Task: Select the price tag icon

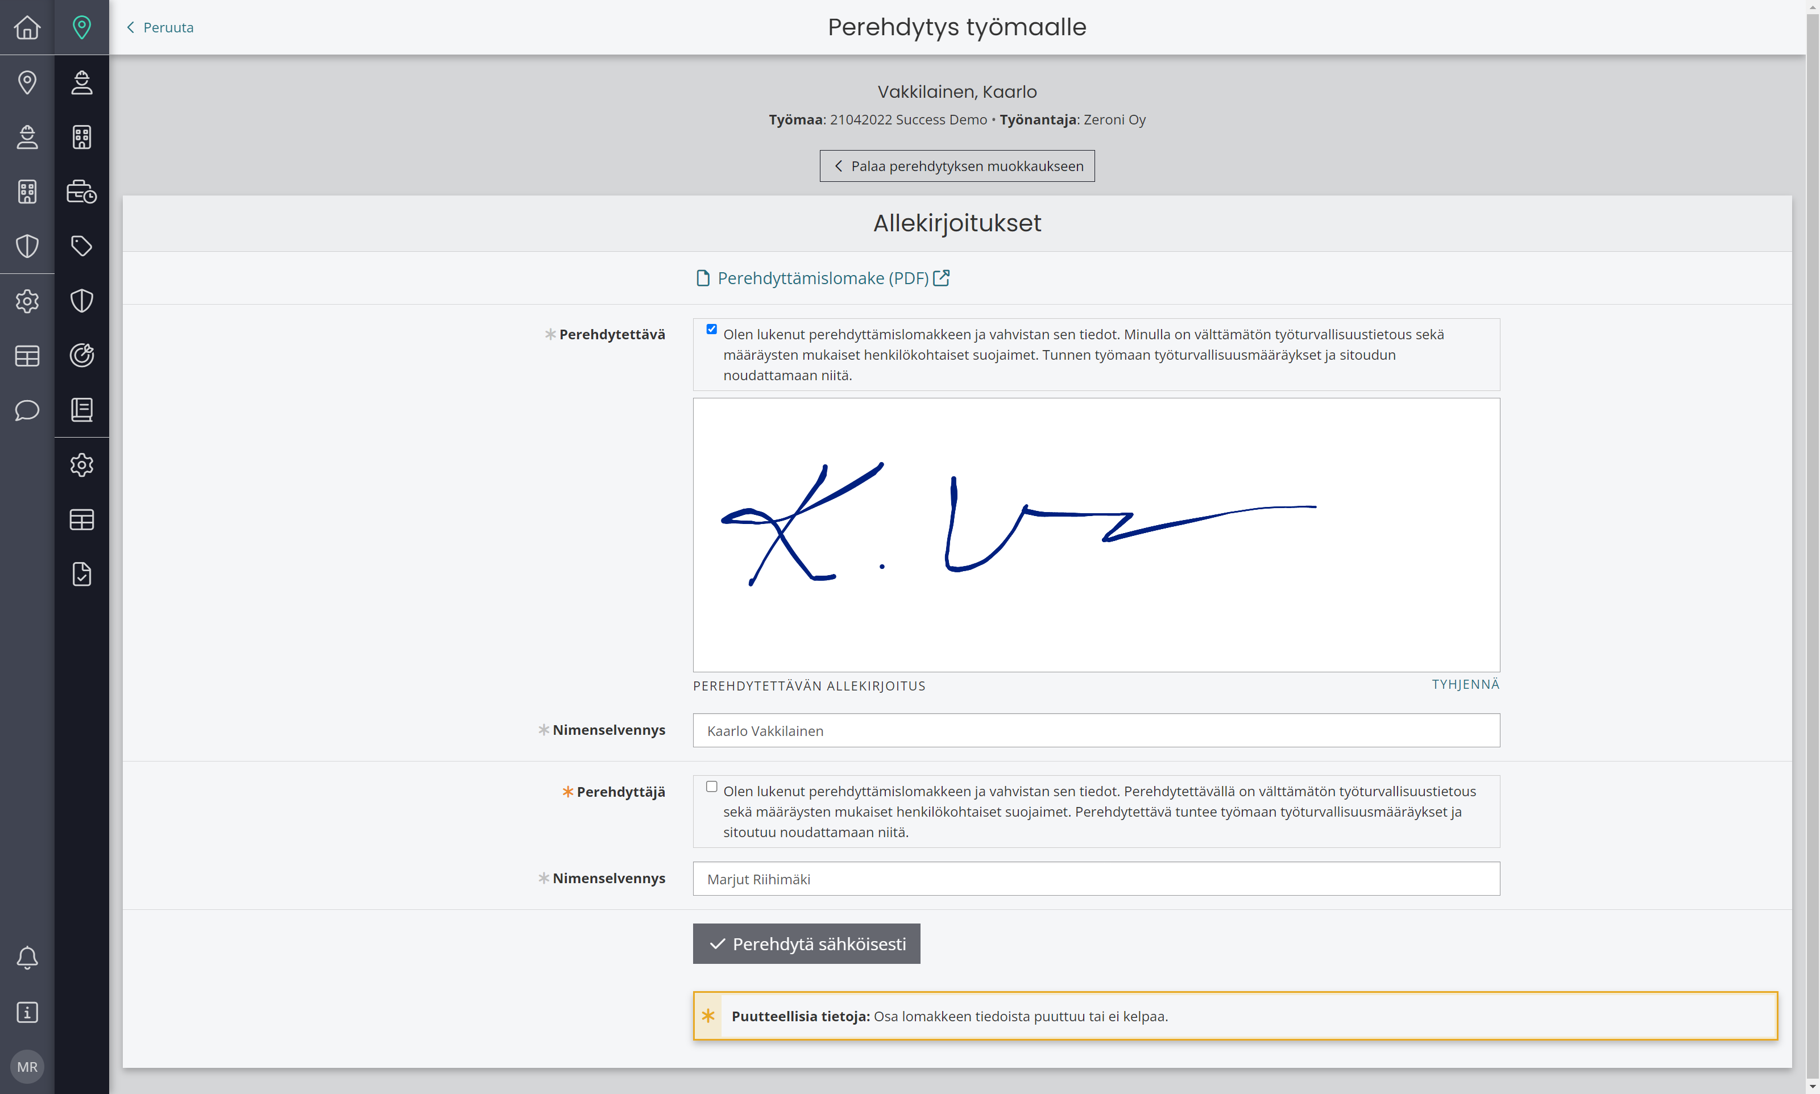Action: click(82, 246)
